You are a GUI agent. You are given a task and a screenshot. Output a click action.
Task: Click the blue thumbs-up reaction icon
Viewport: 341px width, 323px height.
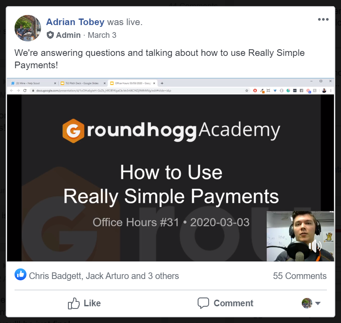[20, 275]
